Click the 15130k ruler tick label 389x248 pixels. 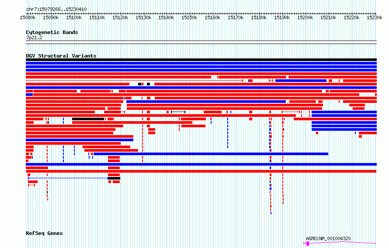pyautogui.click(x=143, y=17)
